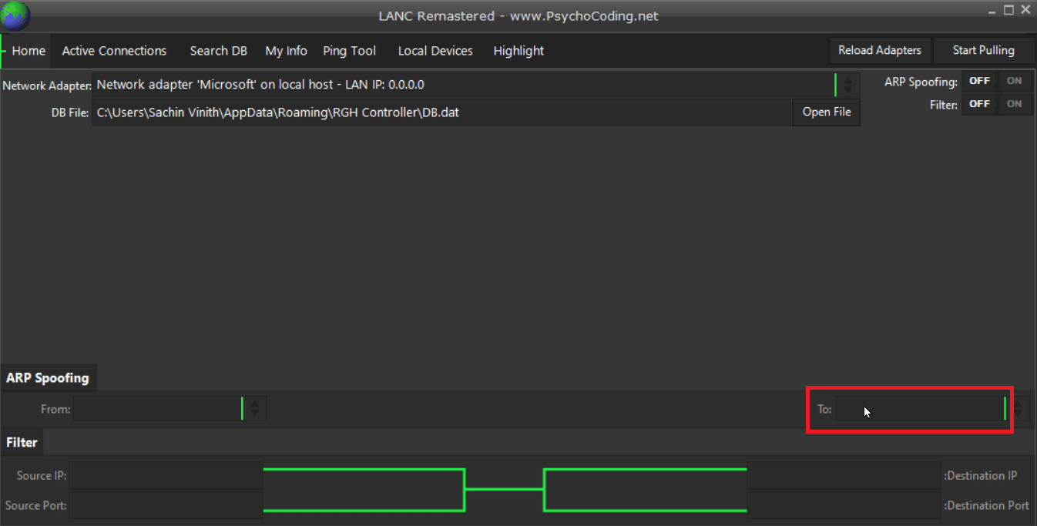Screen dimensions: 1037x526
Task: Maximize the LANC Remastered window
Action: (1009, 10)
